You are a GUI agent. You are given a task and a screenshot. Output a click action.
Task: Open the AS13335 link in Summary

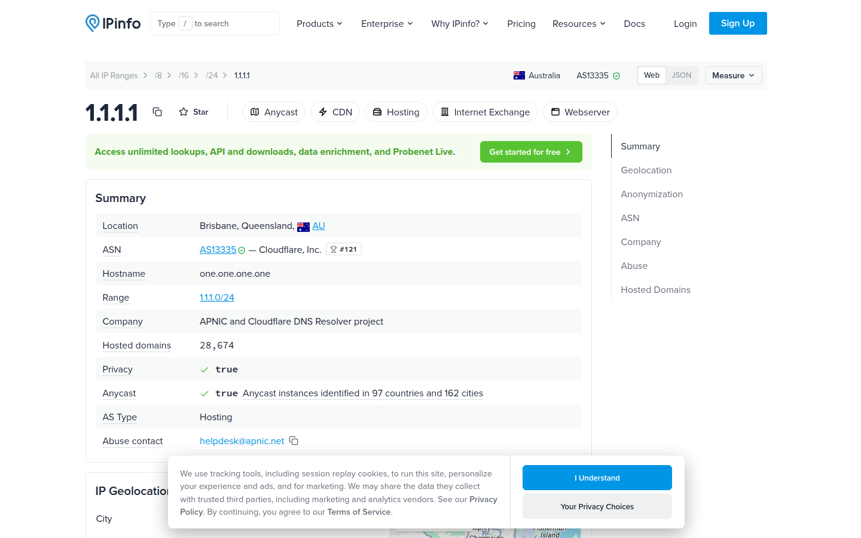[x=218, y=249]
